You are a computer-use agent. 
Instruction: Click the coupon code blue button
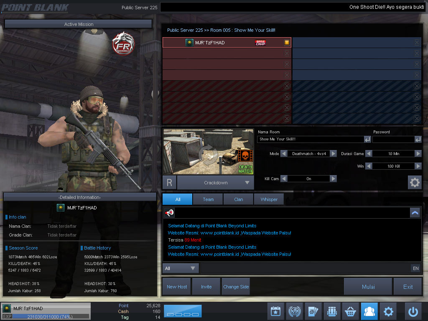pyautogui.click(x=183, y=311)
